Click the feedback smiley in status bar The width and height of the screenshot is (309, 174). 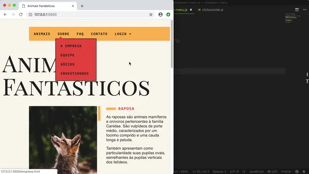click(x=297, y=172)
